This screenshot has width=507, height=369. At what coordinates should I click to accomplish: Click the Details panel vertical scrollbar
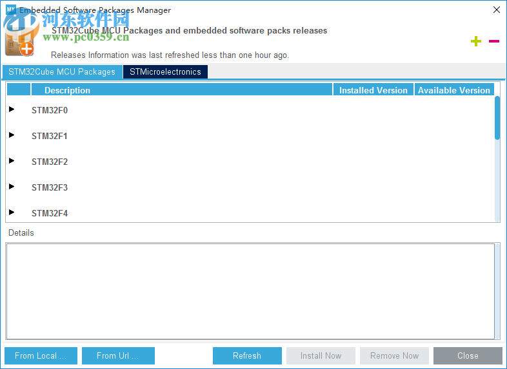tap(497, 291)
